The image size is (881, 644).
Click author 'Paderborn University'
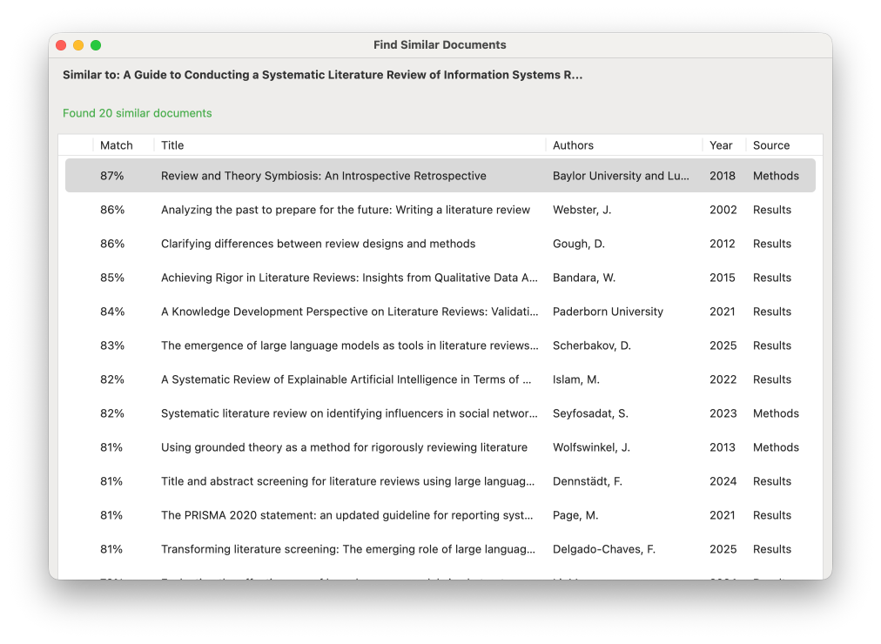pos(608,312)
